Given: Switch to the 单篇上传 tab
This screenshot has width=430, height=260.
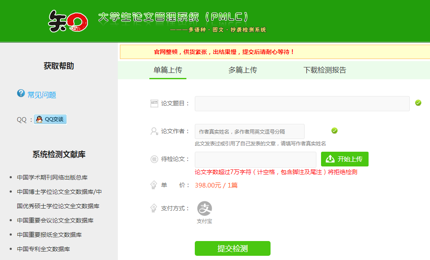Looking at the screenshot, I should (x=168, y=70).
